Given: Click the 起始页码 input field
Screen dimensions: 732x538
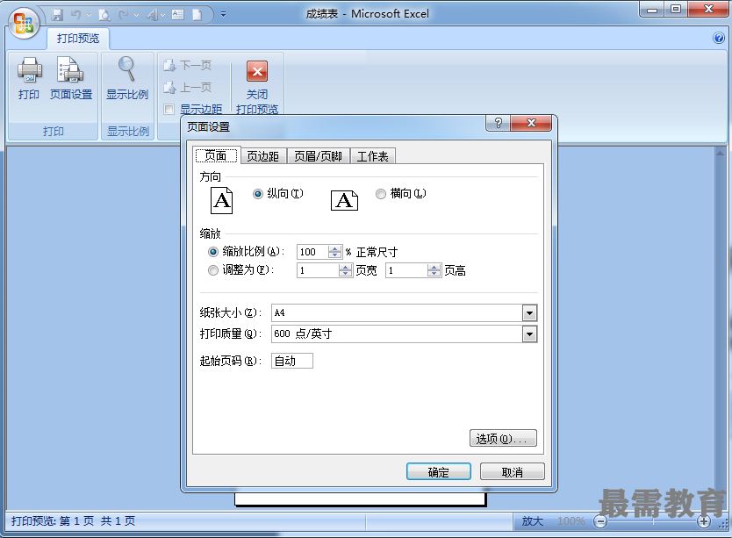Looking at the screenshot, I should coord(292,361).
